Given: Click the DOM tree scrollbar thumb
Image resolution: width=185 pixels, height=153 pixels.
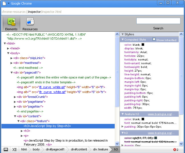Looking at the screenshot, I should tap(117, 72).
